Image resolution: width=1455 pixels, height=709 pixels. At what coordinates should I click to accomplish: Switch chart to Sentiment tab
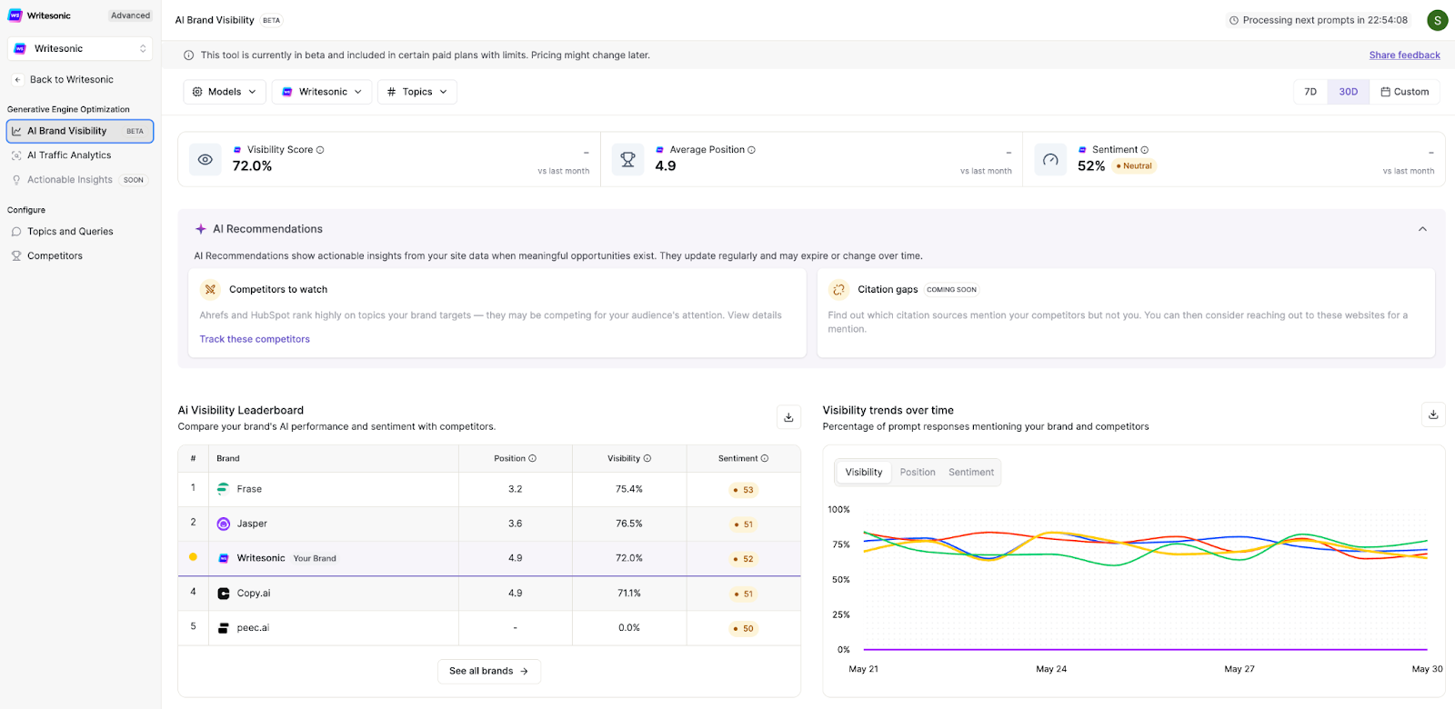click(971, 473)
